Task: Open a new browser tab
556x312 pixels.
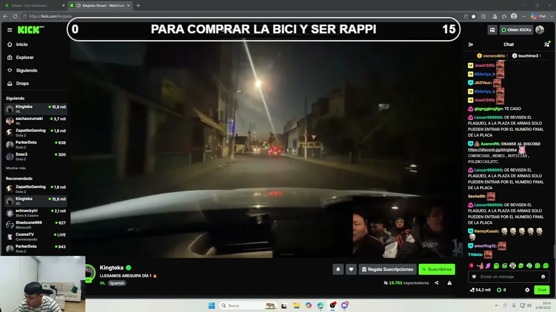Action: 138,6
